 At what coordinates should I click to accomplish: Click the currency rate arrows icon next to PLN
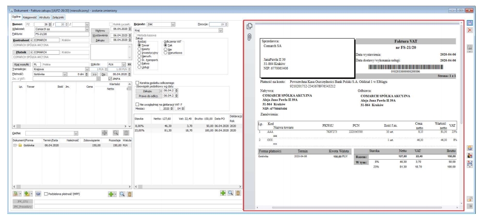[130, 65]
